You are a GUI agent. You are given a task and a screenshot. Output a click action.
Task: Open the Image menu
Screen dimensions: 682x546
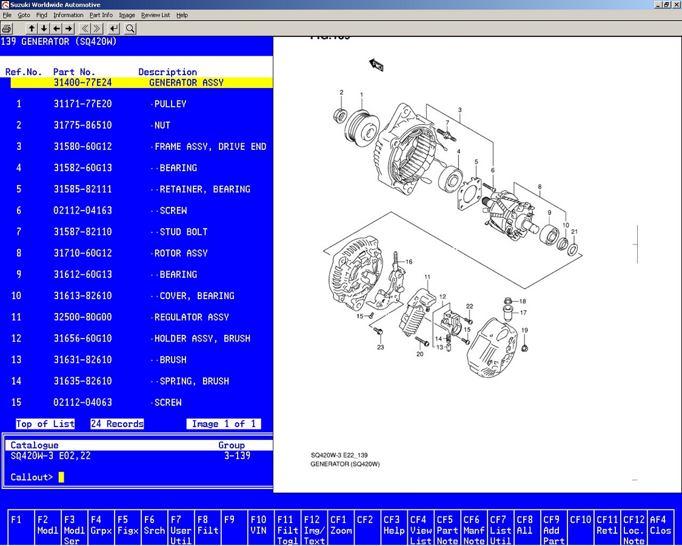coord(127,15)
